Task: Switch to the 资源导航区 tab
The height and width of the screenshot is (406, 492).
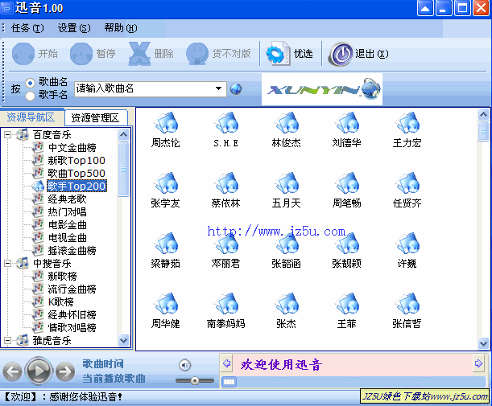Action: point(31,117)
